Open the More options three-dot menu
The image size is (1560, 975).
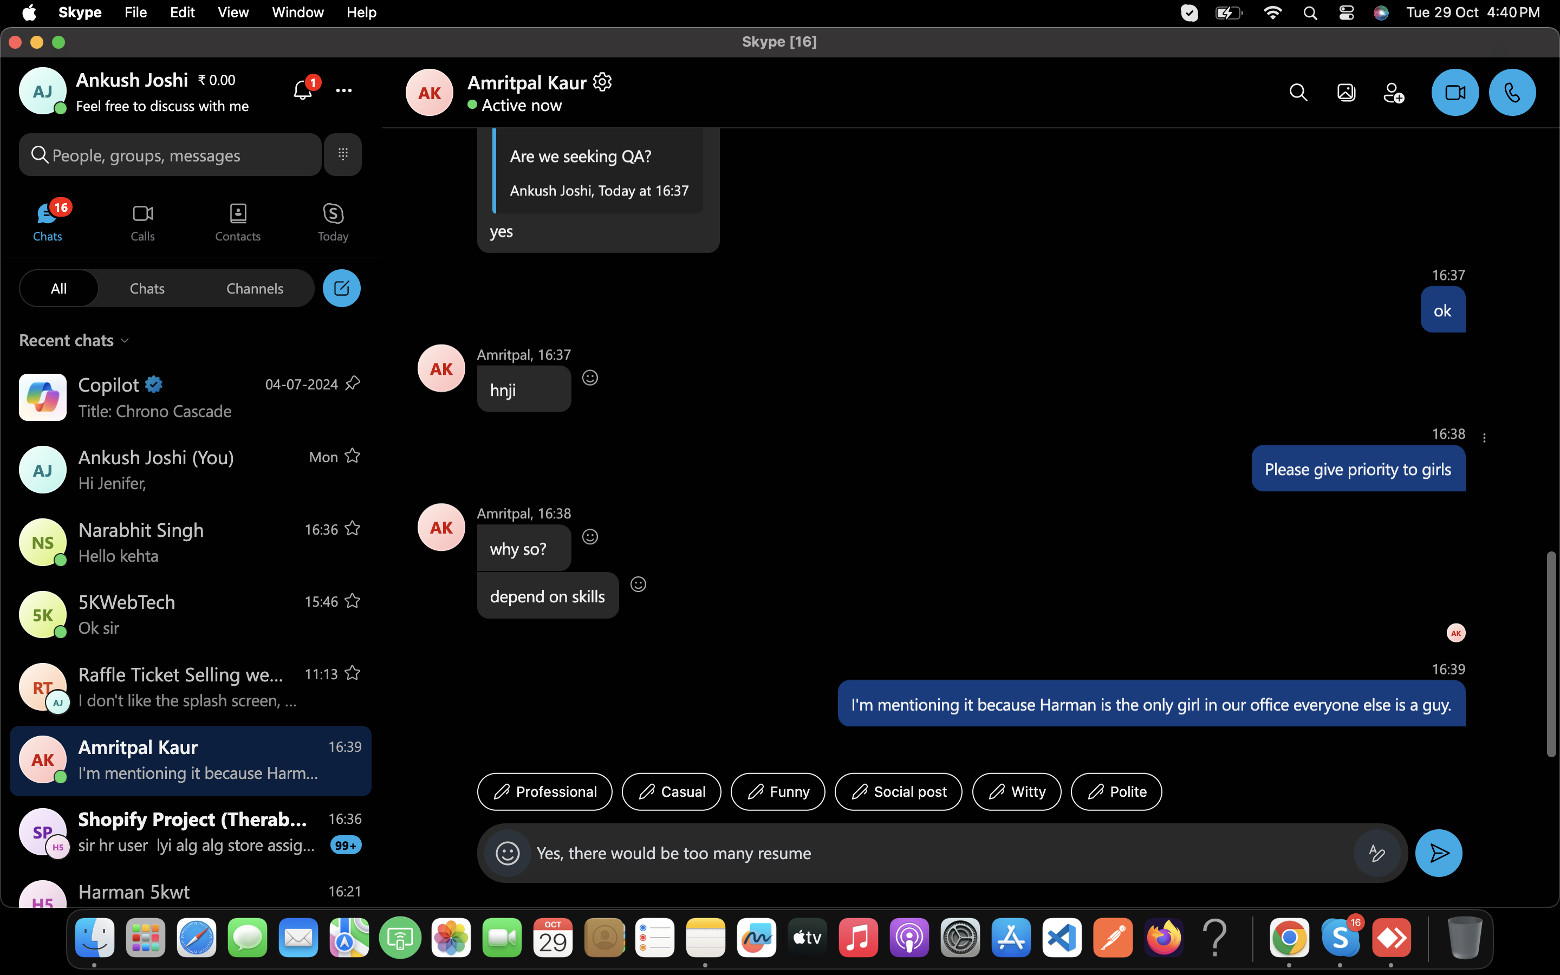(x=344, y=90)
